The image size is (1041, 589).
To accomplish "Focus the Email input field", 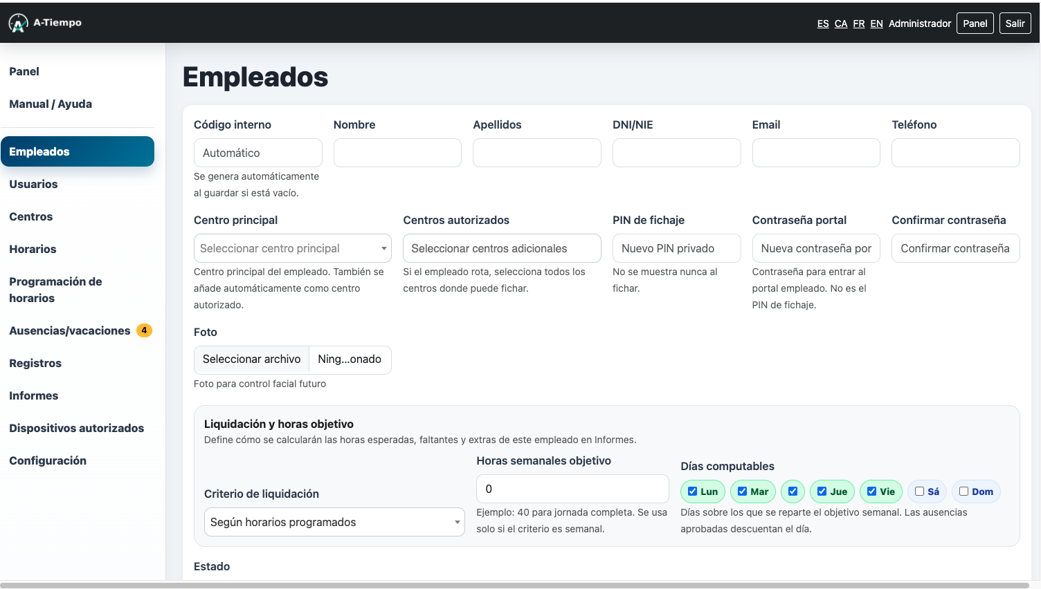I will point(816,153).
